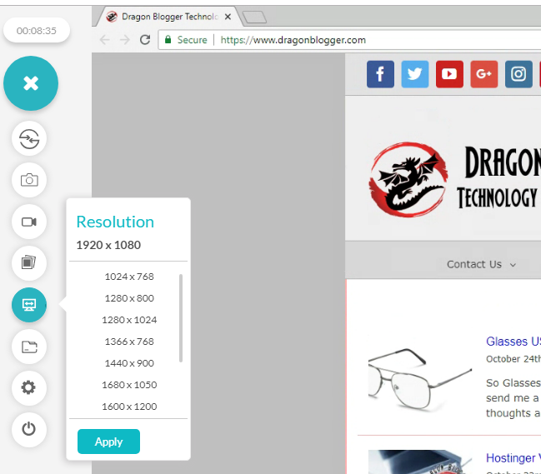Click the current resolution 1920 x 1080 text

108,245
